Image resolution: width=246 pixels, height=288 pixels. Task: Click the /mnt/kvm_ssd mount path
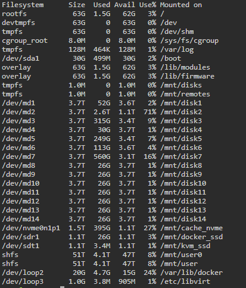click(185, 246)
